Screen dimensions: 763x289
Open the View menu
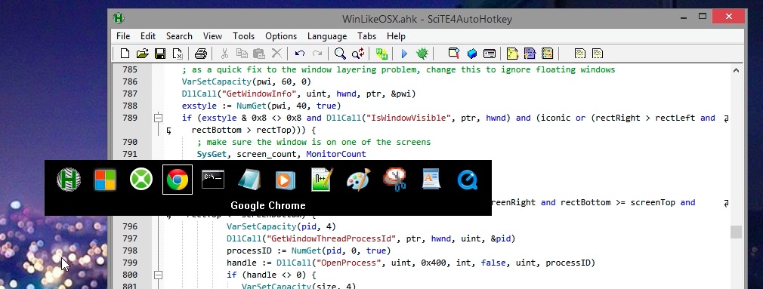pos(212,36)
